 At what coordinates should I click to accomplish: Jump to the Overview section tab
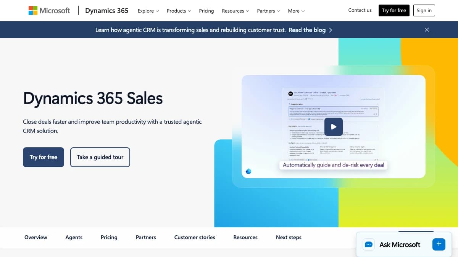click(36, 237)
